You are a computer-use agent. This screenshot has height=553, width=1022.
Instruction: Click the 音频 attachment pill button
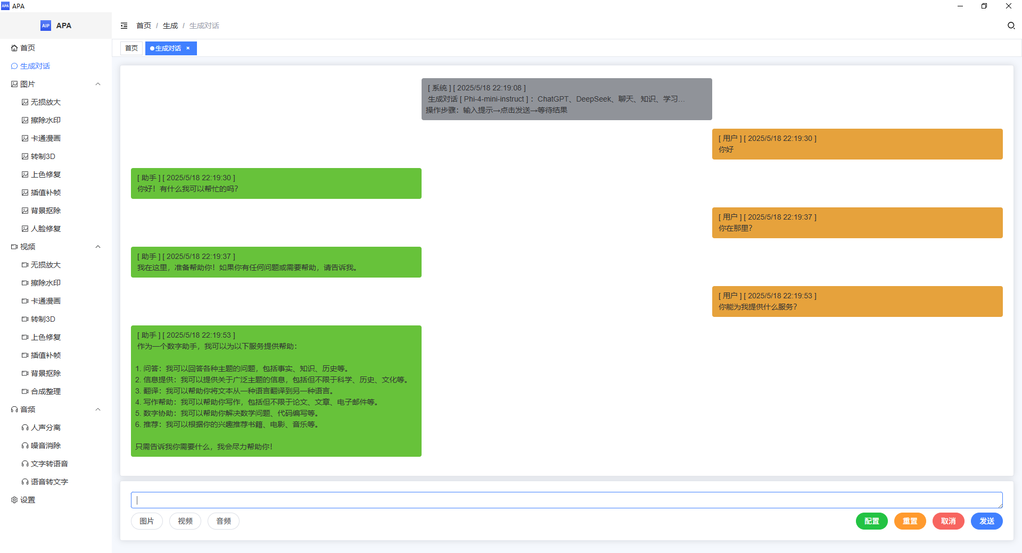(x=224, y=521)
